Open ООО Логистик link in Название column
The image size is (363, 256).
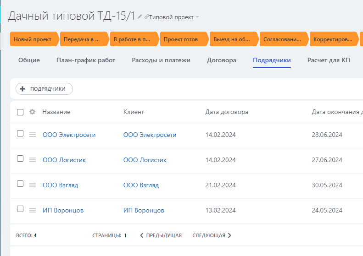pyautogui.click(x=64, y=160)
